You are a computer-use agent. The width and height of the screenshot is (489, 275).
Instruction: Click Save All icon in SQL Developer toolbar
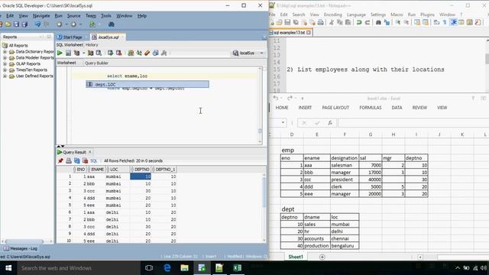[24, 24]
